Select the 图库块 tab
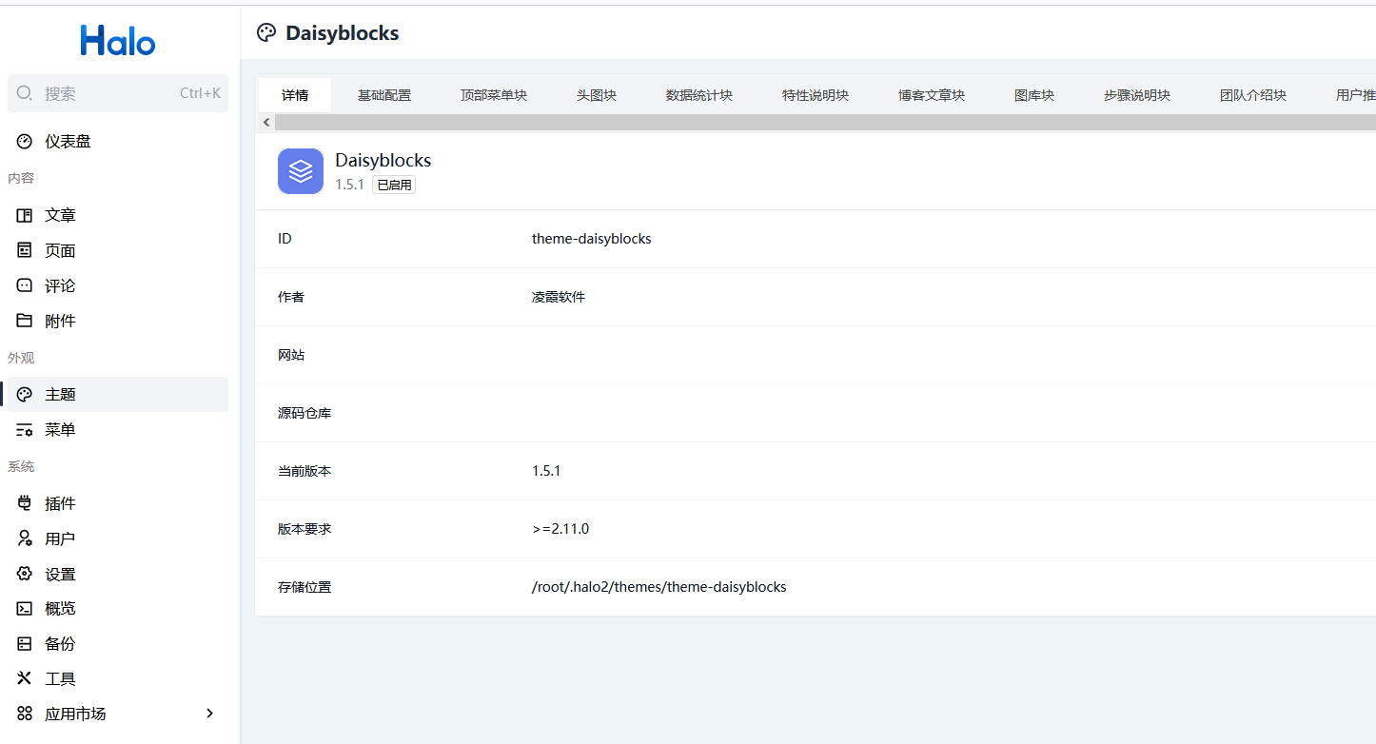This screenshot has width=1376, height=744. pos(1034,95)
